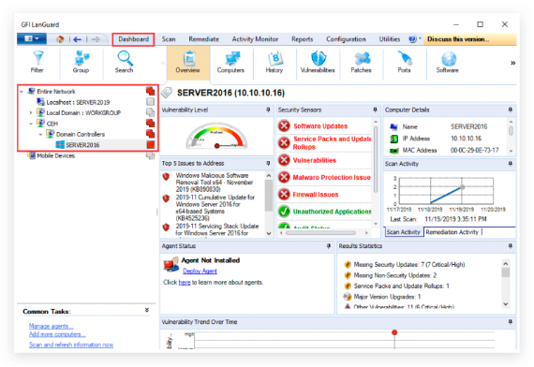Click the 'here' link about agents
Image resolution: width=534 pixels, height=367 pixels.
[185, 282]
